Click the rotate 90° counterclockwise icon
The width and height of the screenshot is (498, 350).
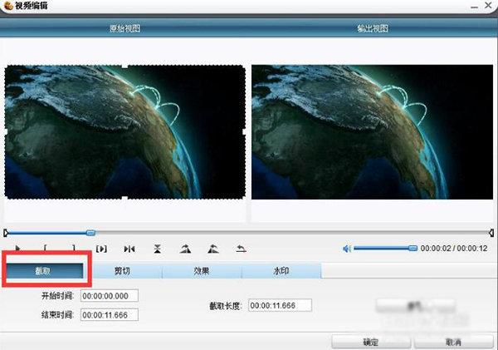click(x=213, y=249)
